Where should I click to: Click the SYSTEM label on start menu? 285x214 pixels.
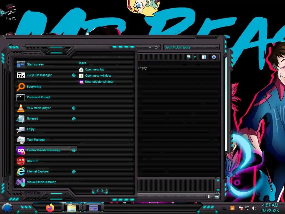[32, 193]
